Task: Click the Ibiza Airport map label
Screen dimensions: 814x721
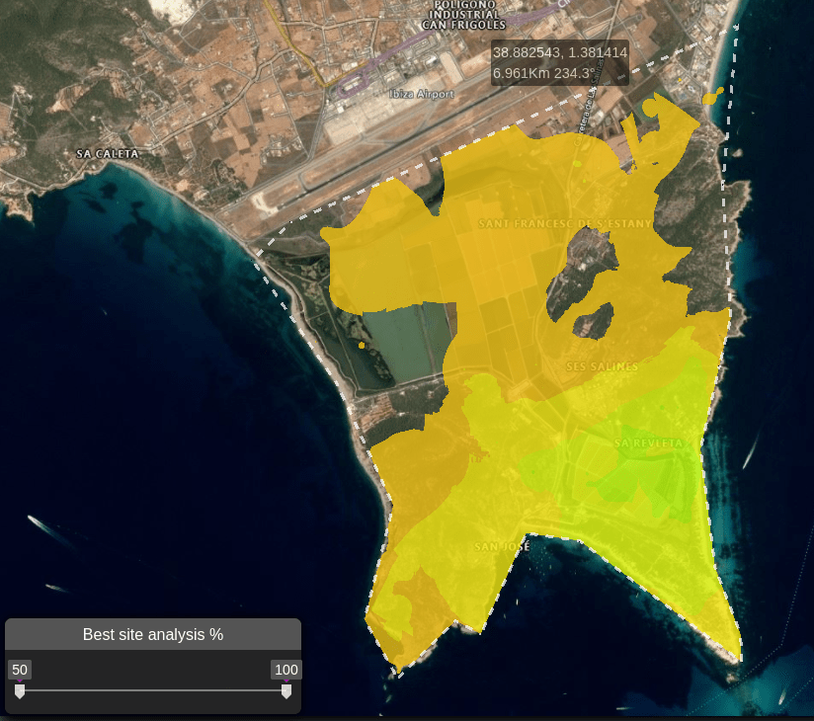Action: pyautogui.click(x=422, y=94)
